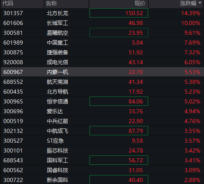This screenshot has width=204, height=184.
Task: Select stock code 300581
Action: tap(13, 33)
